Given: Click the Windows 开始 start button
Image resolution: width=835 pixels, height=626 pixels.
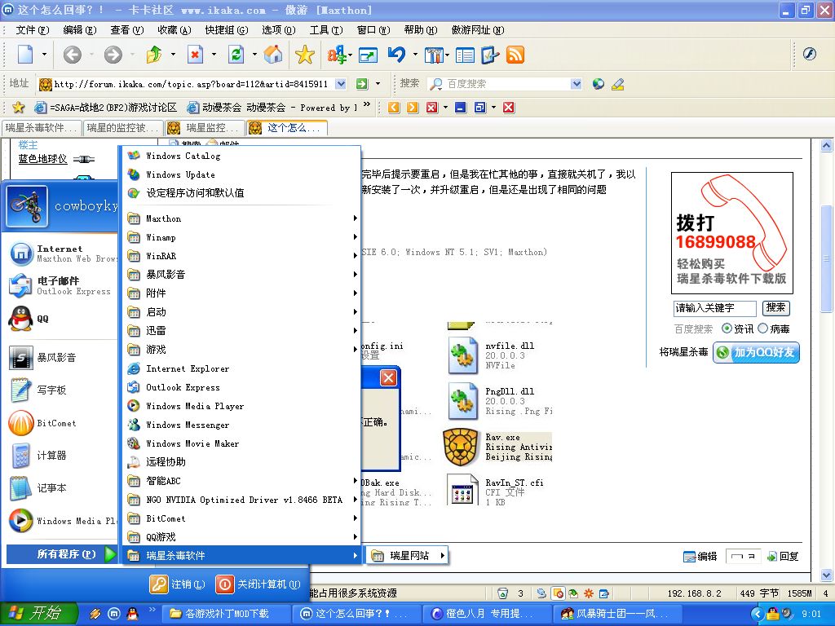Looking at the screenshot, I should tap(39, 614).
